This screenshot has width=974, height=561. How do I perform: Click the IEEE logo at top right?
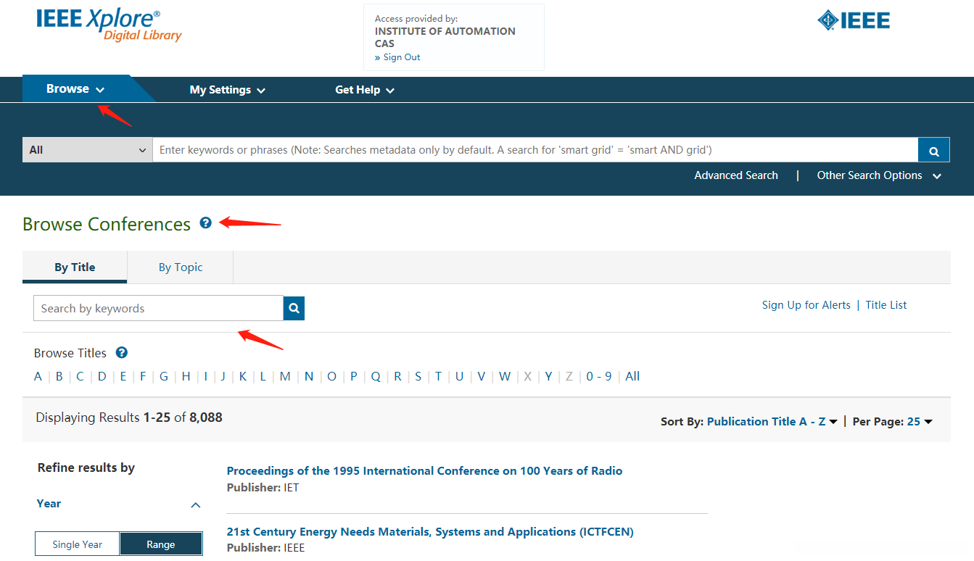pos(854,20)
